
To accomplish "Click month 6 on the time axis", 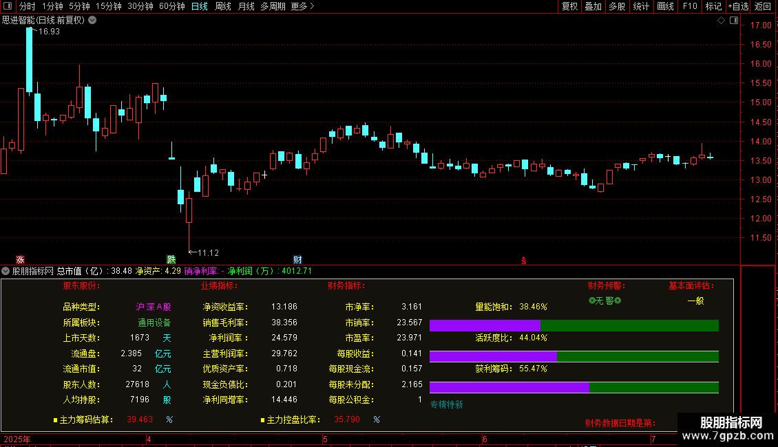I will click(485, 439).
